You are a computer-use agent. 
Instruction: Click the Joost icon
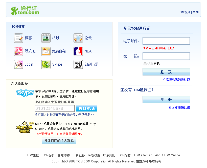pos(19,64)
